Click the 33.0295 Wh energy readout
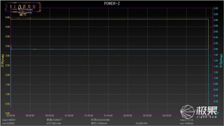The image size is (224, 126). point(141,123)
